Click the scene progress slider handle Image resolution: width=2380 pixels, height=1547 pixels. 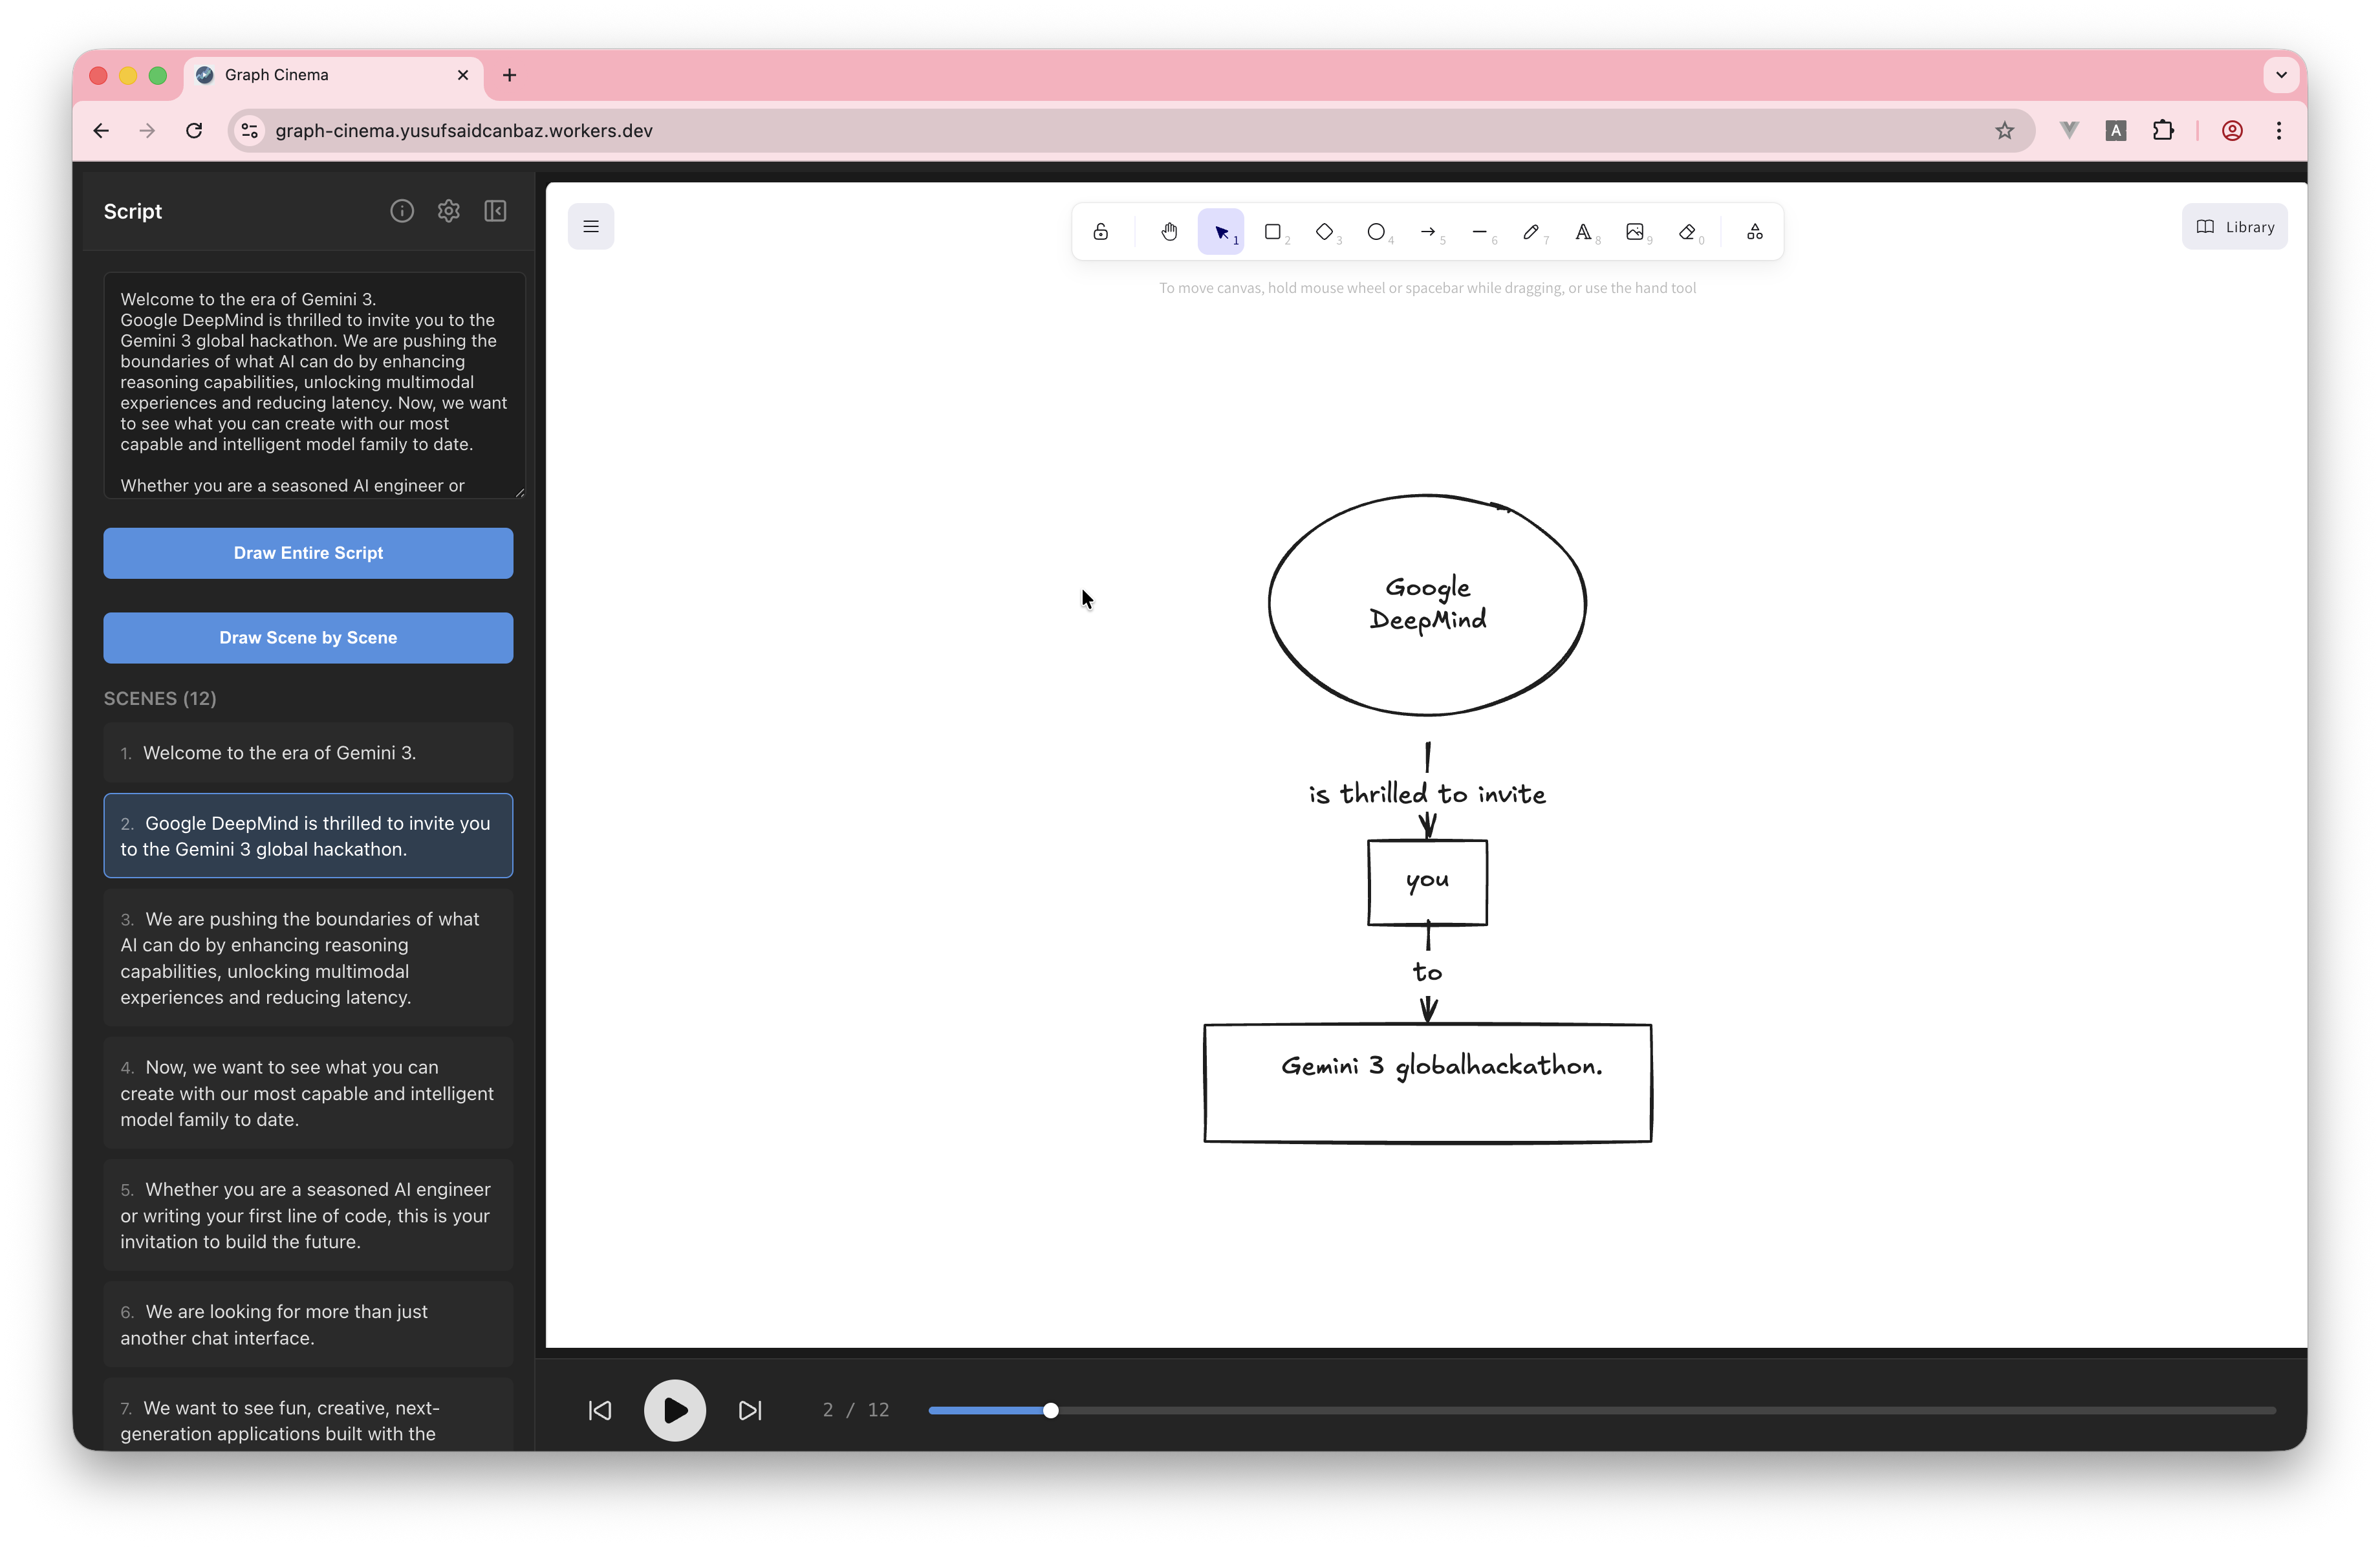[x=1050, y=1410]
